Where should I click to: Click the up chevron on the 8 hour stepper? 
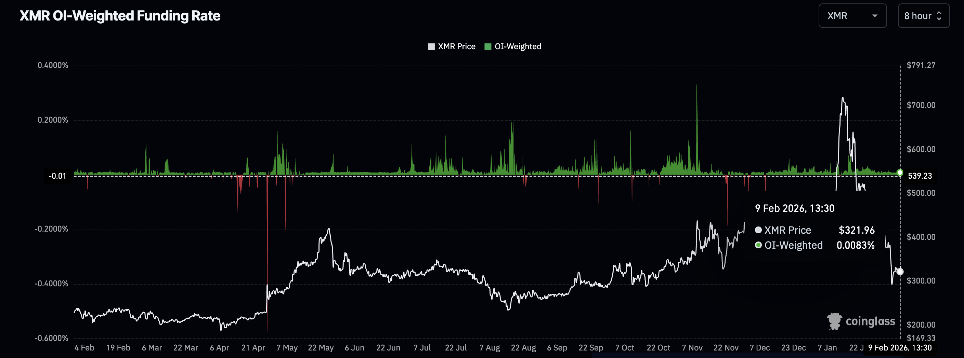[x=940, y=13]
